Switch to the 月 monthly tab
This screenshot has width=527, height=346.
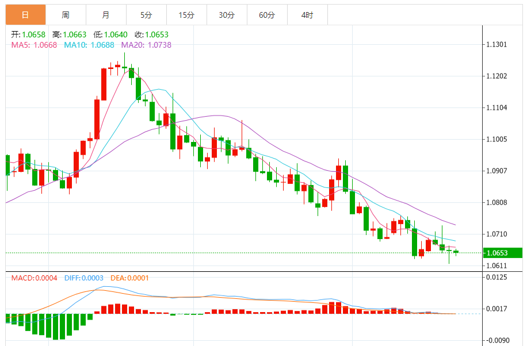click(x=106, y=15)
